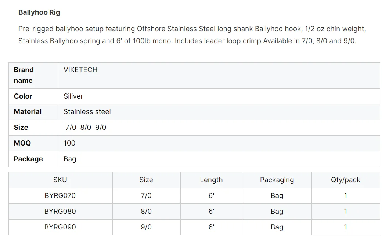Screen dimensions: 389x239
Task: Select SKU BYRG080
Action: (60, 212)
